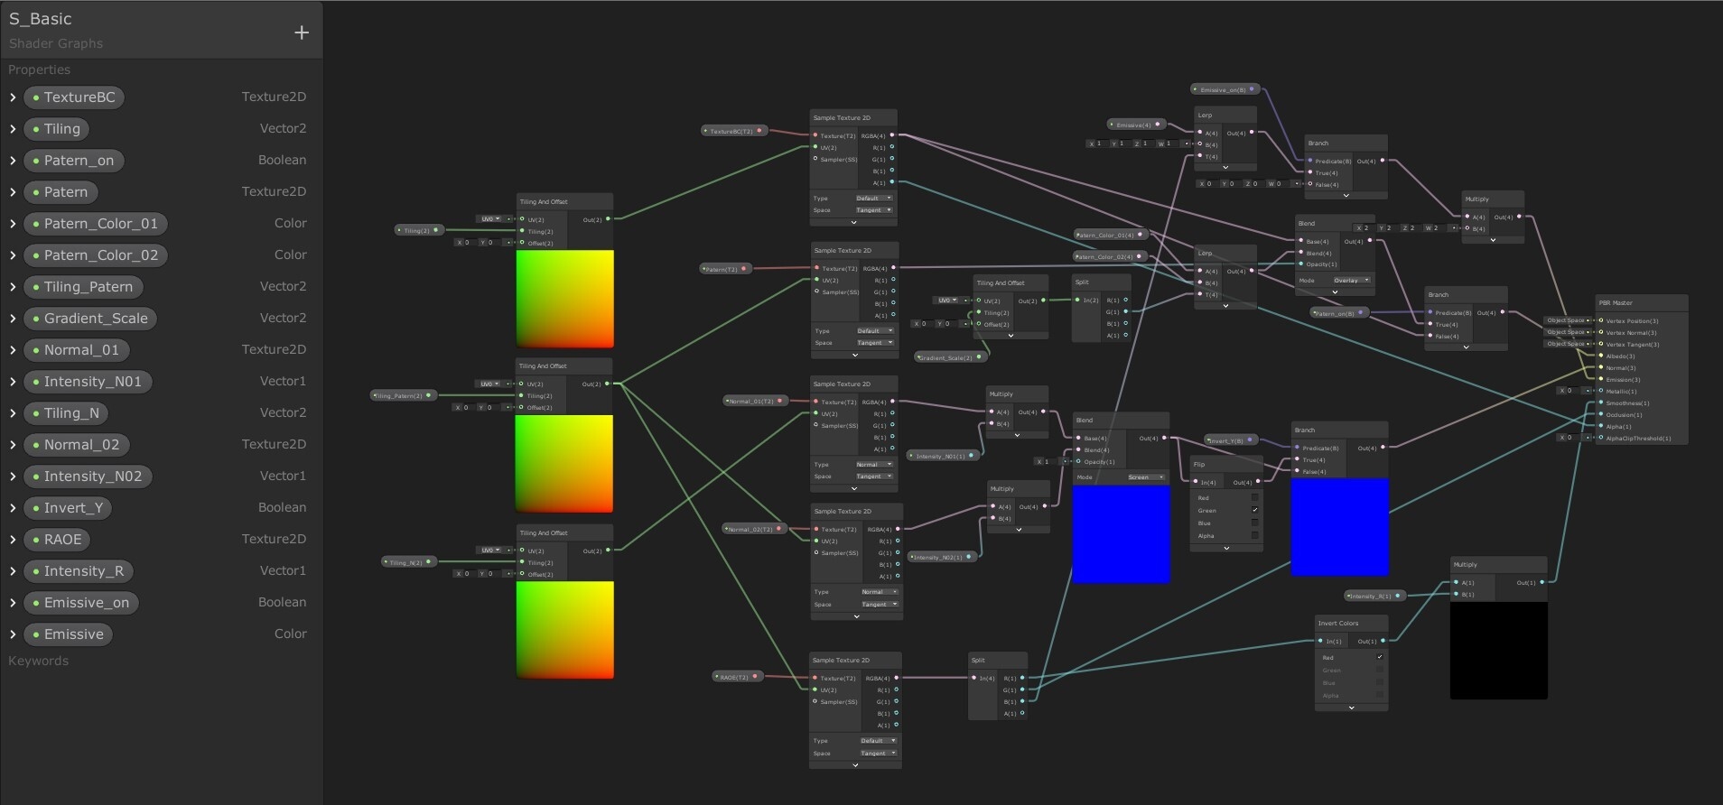Screen dimensions: 1723x805
Task: Click the A(1) output port on the TextureBC Sample Texture 2D
Action: coord(892,182)
